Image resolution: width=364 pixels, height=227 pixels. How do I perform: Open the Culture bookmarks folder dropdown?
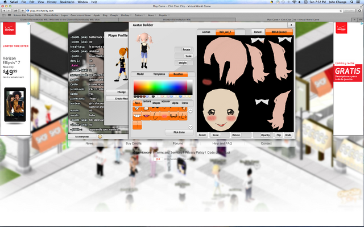139,15
